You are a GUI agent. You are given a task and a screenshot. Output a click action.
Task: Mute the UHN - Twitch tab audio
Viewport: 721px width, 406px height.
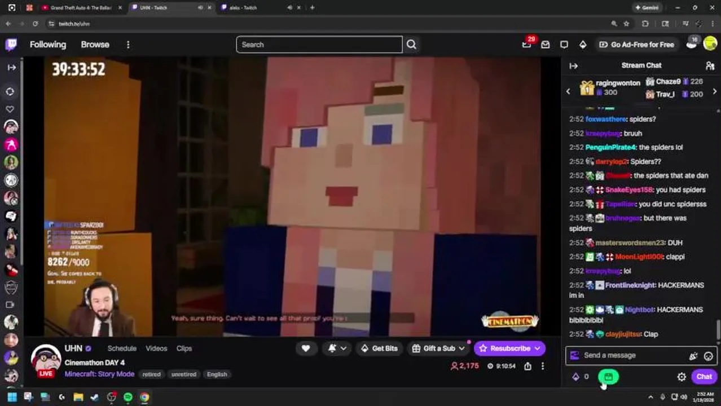point(200,8)
